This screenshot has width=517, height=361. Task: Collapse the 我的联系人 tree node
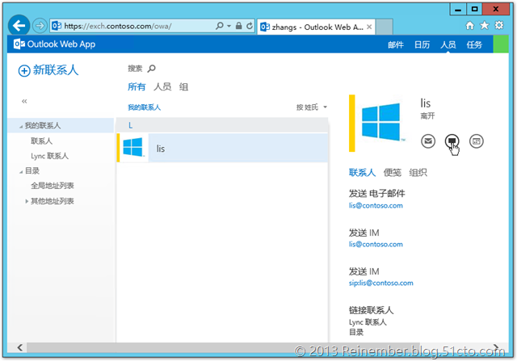point(21,126)
